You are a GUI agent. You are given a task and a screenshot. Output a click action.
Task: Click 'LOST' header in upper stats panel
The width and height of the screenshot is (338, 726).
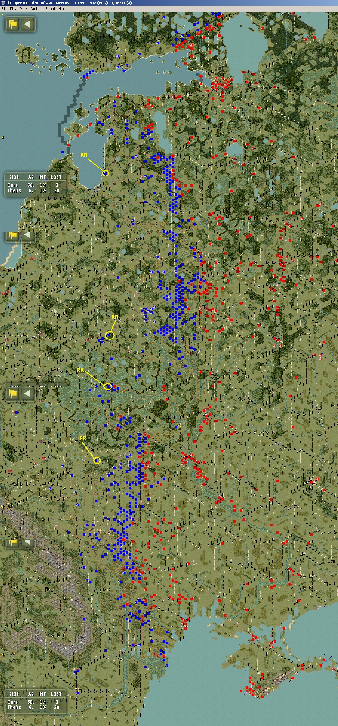pyautogui.click(x=56, y=177)
